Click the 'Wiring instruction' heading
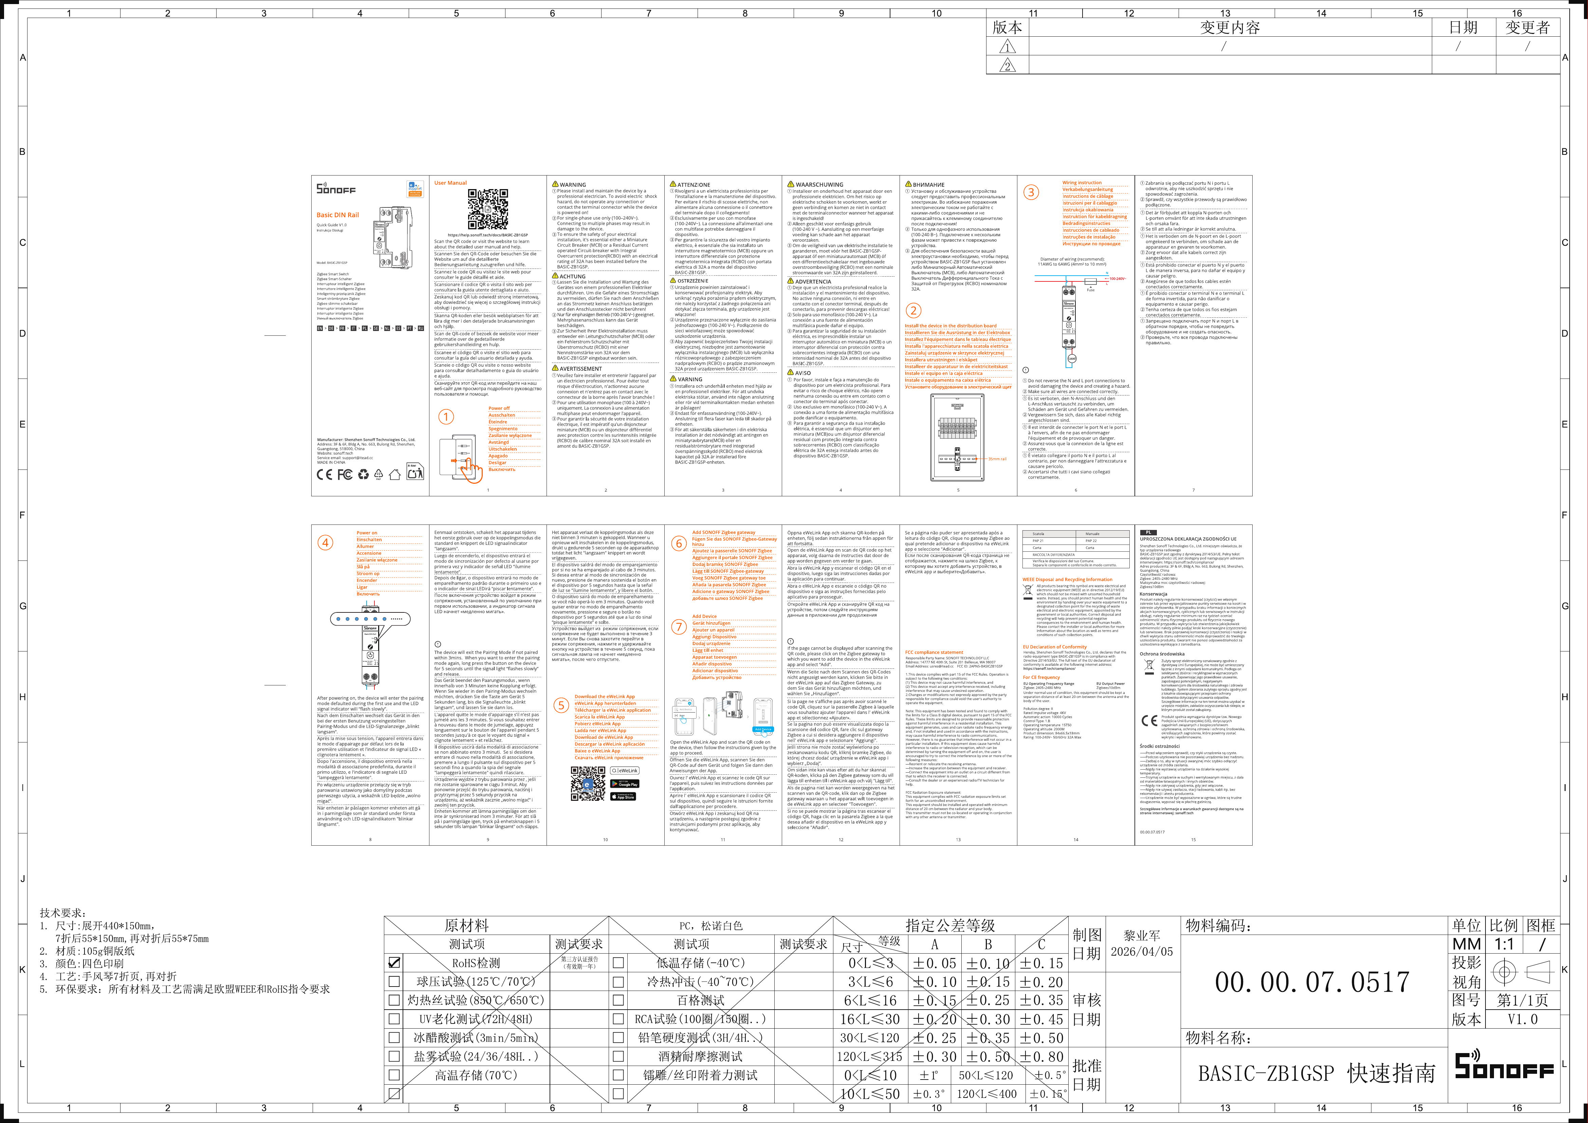This screenshot has height=1123, width=1588. (1083, 183)
